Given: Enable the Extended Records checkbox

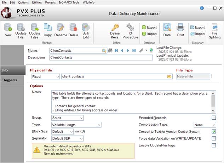Looking at the screenshot, I should (x=214, y=118).
